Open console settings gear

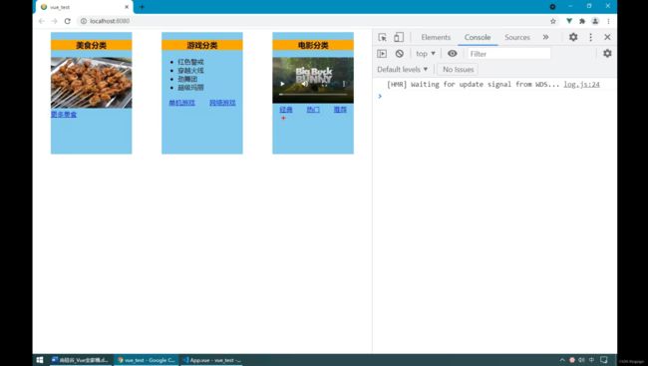pyautogui.click(x=607, y=53)
